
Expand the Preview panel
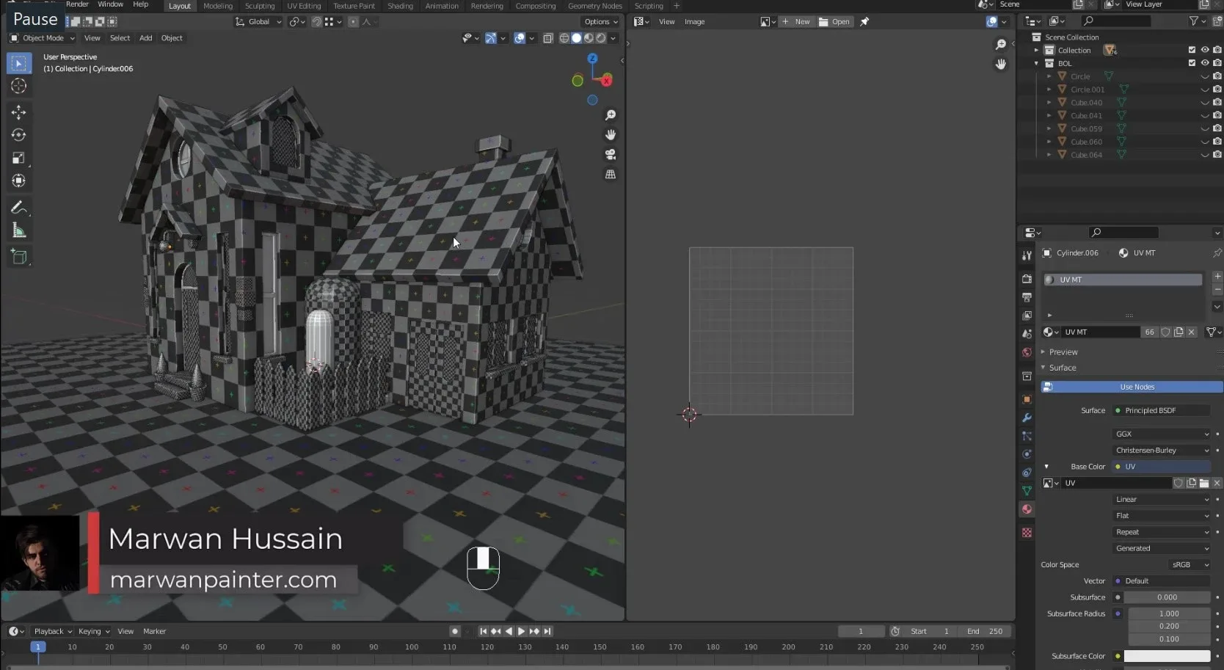[1063, 352]
